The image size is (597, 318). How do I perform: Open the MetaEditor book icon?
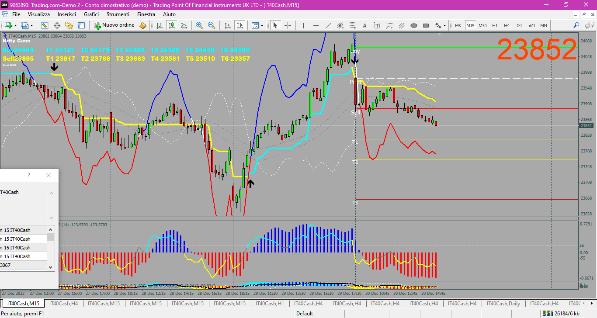pos(143,25)
